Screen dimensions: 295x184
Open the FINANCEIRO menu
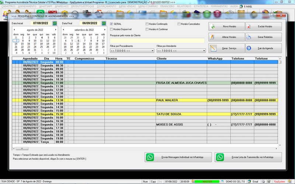(x=167, y=6)
